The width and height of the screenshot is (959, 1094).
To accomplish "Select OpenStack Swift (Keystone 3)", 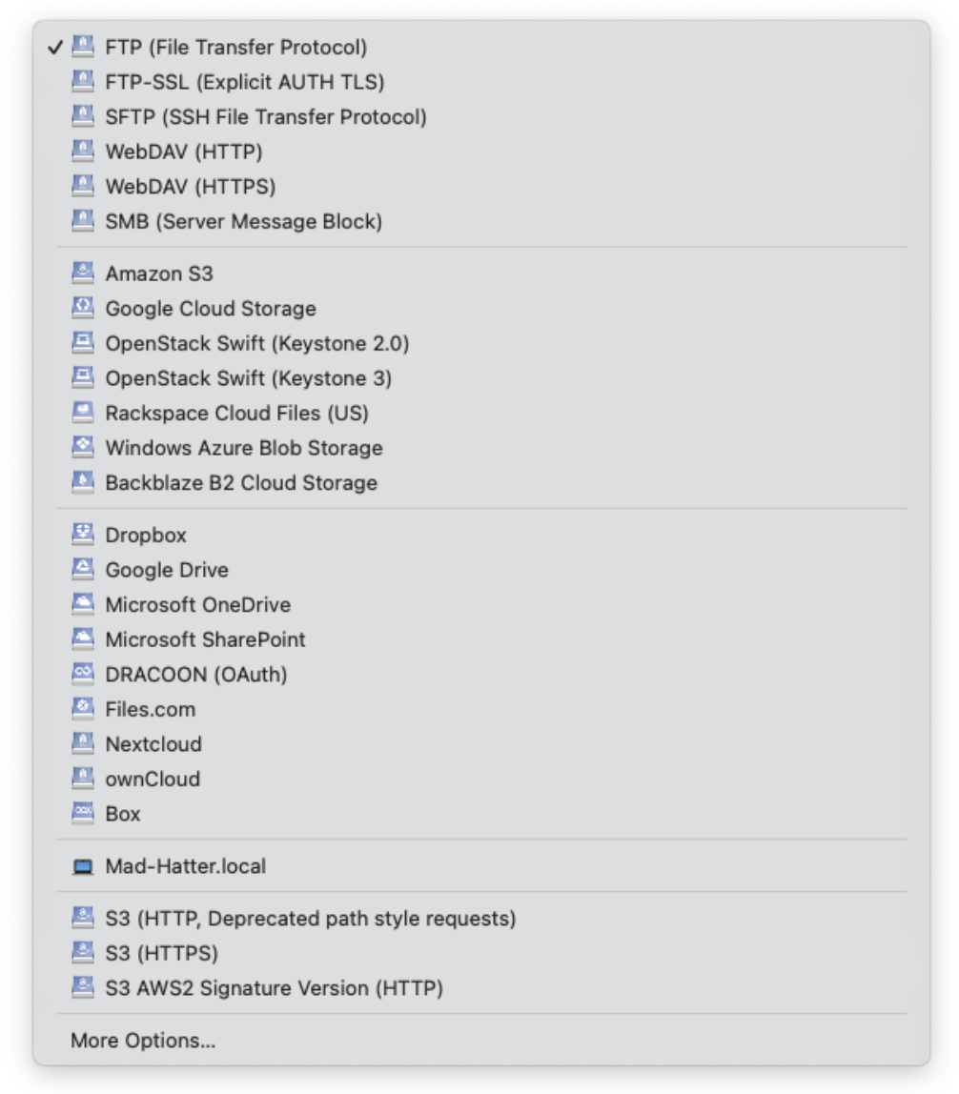I will tap(248, 378).
